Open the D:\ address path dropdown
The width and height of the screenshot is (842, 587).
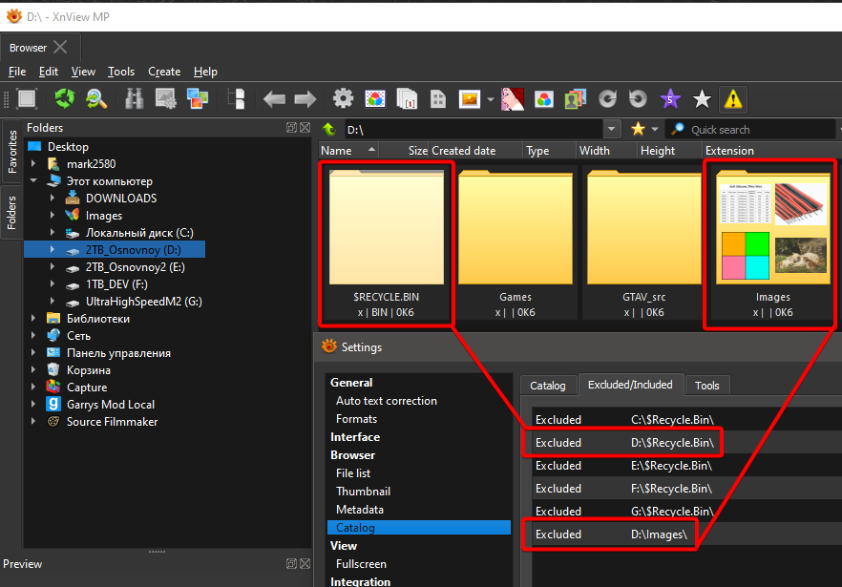(612, 129)
